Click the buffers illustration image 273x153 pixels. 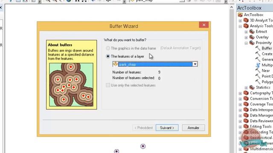click(x=71, y=85)
